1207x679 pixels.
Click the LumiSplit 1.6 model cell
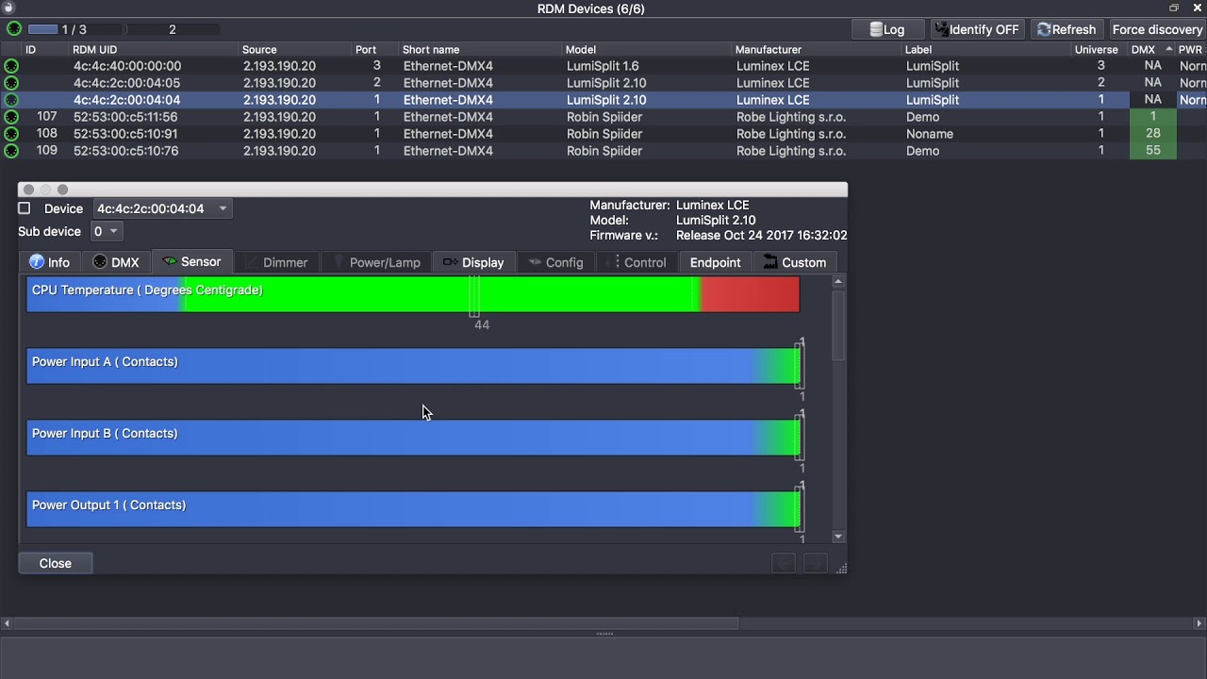(603, 66)
